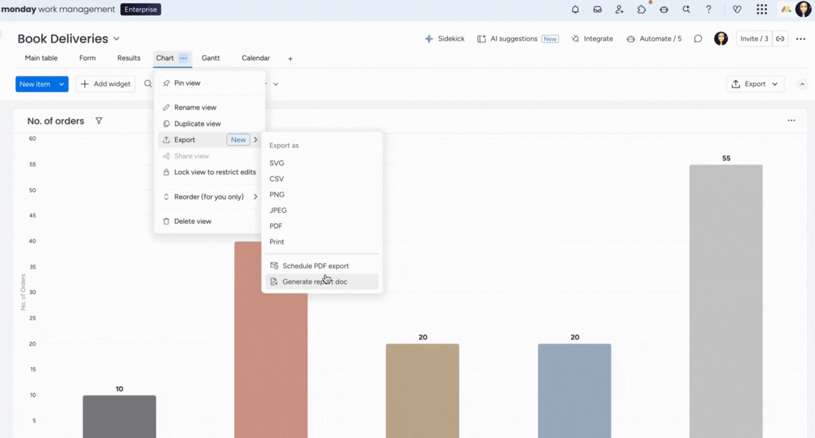This screenshot has width=815, height=438.
Task: Open the board discussion speech bubble
Action: tap(698, 39)
